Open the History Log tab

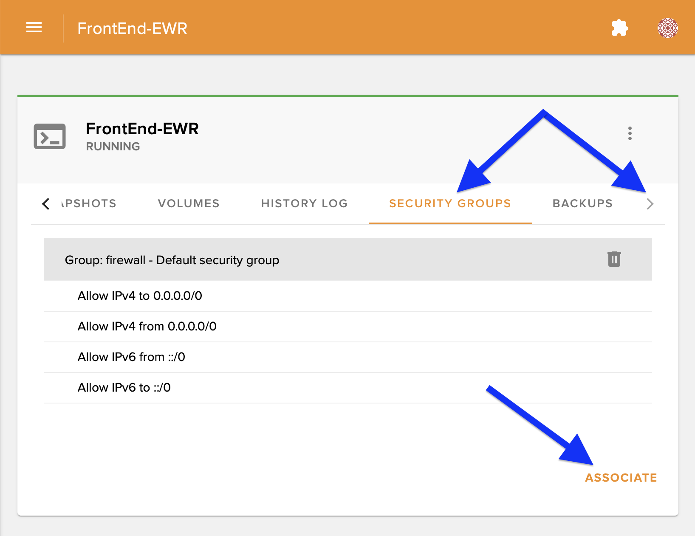tap(304, 203)
